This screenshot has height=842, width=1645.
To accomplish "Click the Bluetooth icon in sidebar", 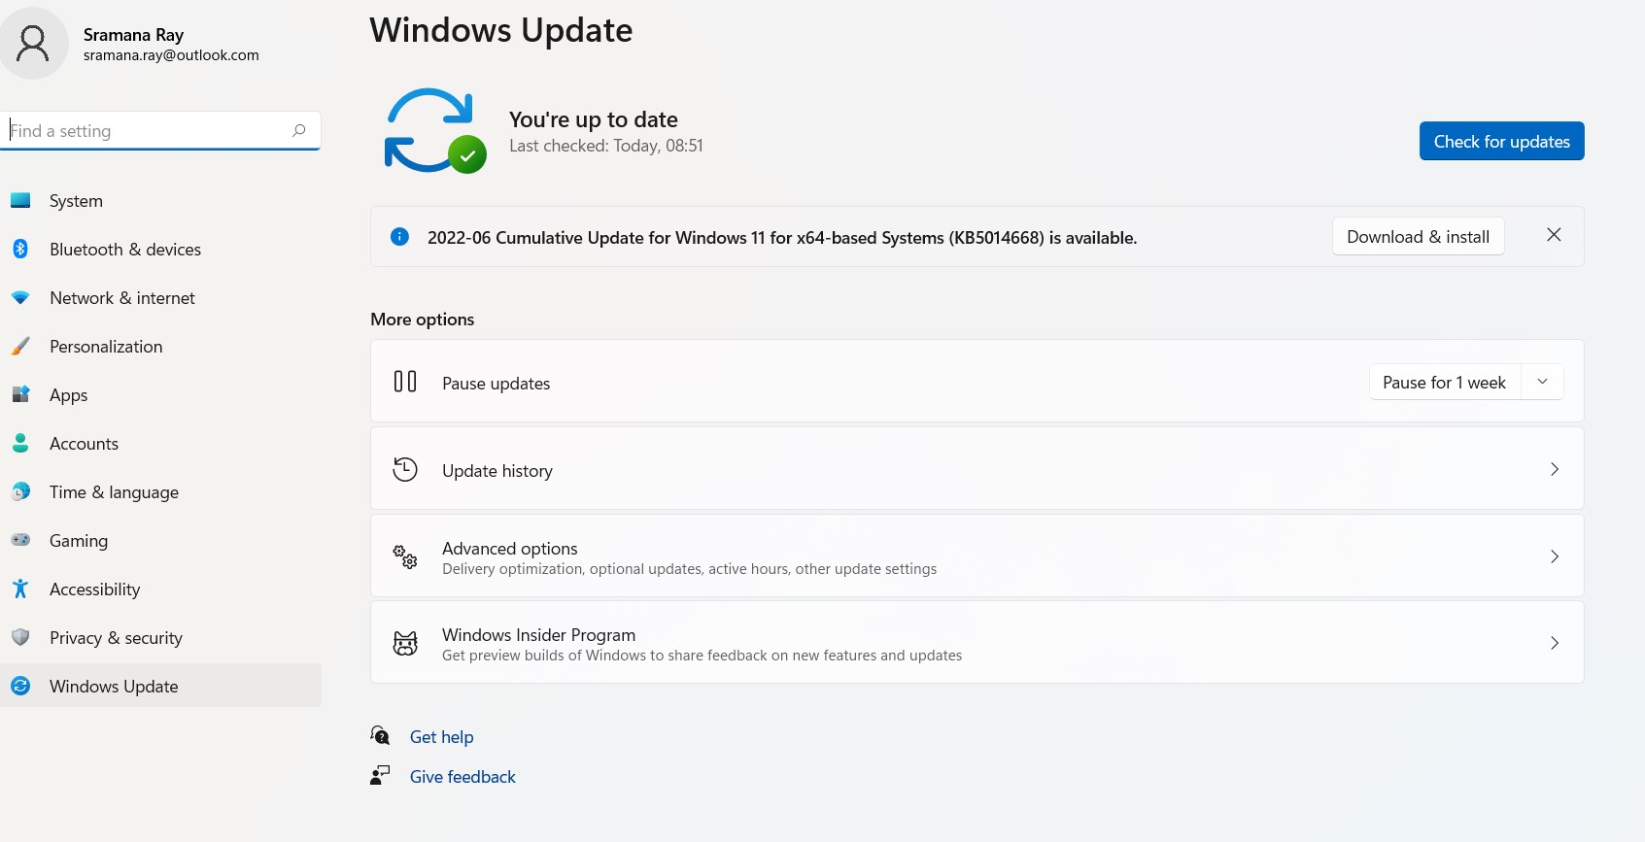I will [20, 249].
